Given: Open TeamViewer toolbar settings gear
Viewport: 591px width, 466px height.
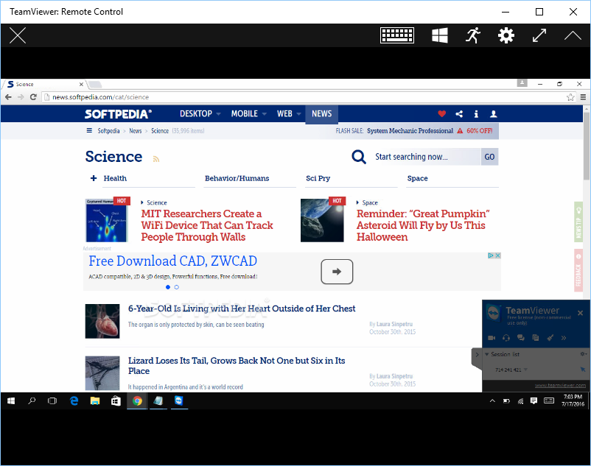Looking at the screenshot, I should pyautogui.click(x=506, y=35).
